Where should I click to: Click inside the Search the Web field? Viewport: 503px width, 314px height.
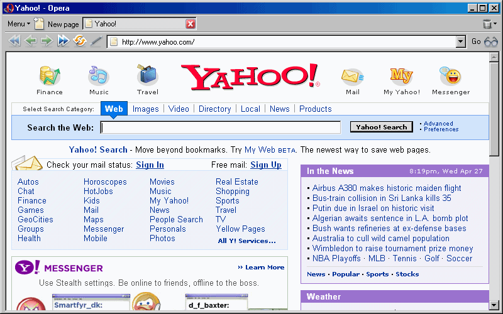(221, 127)
